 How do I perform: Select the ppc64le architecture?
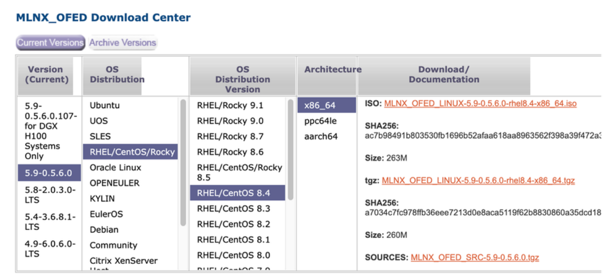click(x=320, y=121)
